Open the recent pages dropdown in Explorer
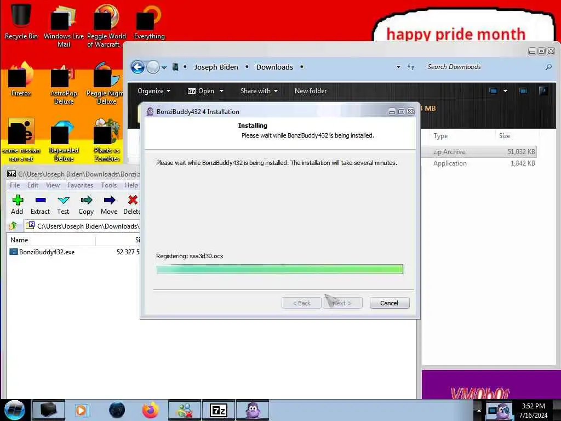The width and height of the screenshot is (561, 421). (x=164, y=67)
